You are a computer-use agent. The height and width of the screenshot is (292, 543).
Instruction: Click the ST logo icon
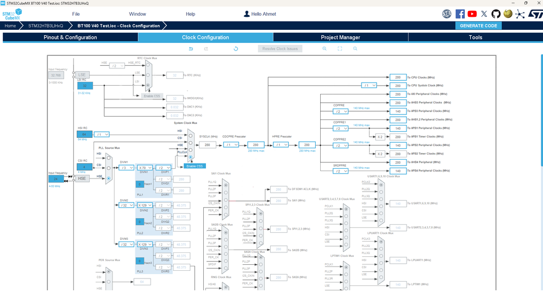[x=535, y=14]
